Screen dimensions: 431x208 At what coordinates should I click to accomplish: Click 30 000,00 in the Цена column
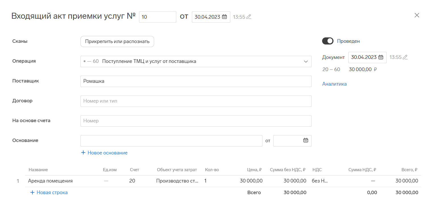251,181
